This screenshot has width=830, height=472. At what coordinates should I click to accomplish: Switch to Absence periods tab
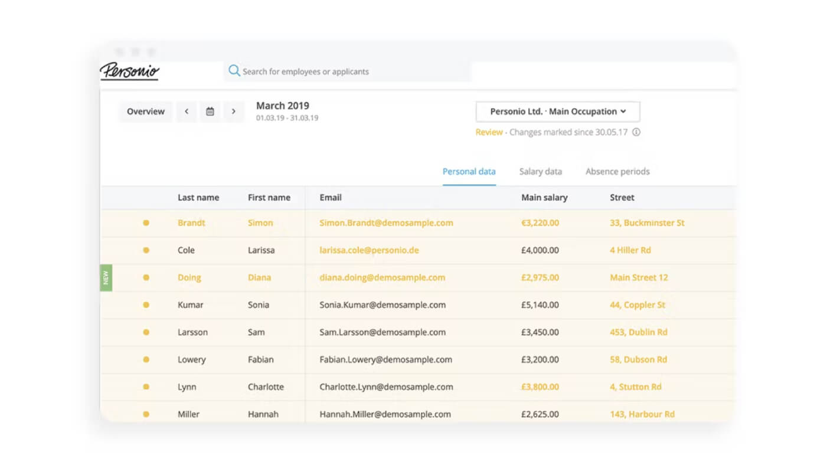click(x=617, y=172)
